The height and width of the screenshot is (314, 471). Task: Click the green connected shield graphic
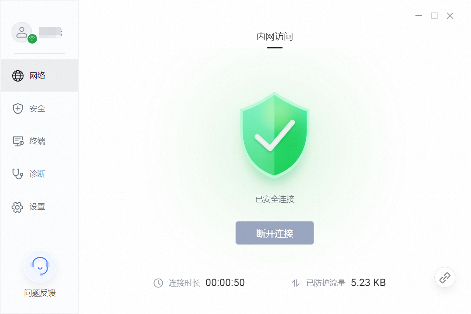[275, 135]
